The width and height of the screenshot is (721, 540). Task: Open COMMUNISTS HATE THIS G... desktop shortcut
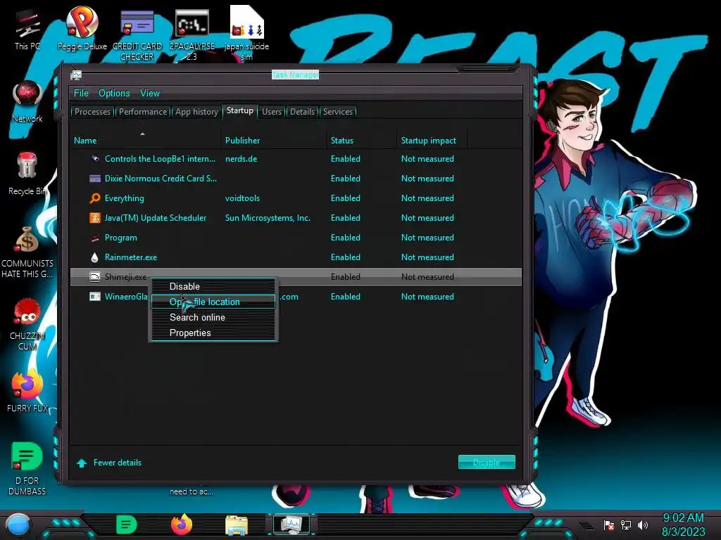click(27, 252)
